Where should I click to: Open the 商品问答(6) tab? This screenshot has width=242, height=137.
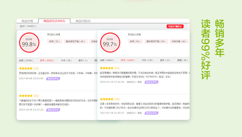click(x=83, y=21)
